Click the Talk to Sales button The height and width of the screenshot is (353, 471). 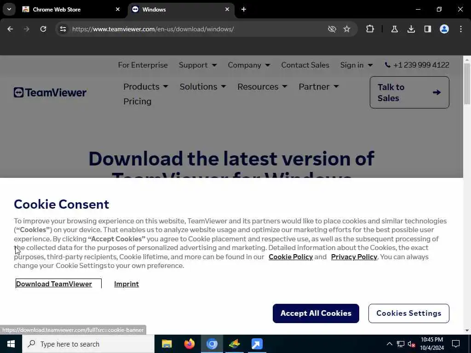pos(409,92)
